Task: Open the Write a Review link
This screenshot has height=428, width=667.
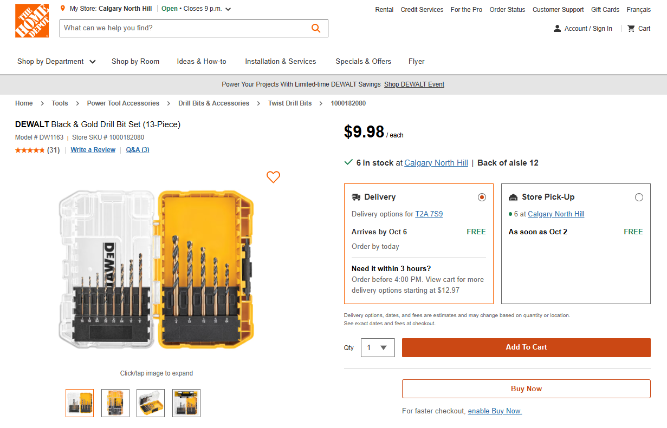Action: [x=93, y=149]
